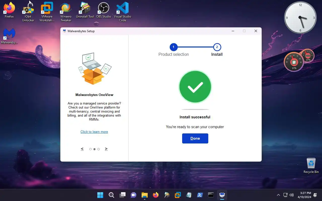Open the Windows Start menu
The image size is (322, 201).
pyautogui.click(x=100, y=195)
